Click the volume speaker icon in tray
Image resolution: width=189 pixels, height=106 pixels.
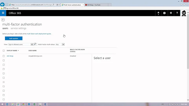point(178,104)
